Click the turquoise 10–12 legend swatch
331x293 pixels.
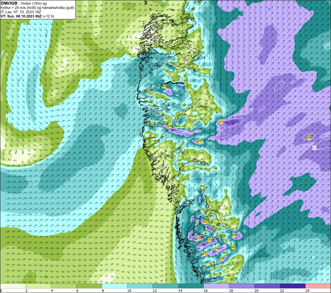(140, 286)
